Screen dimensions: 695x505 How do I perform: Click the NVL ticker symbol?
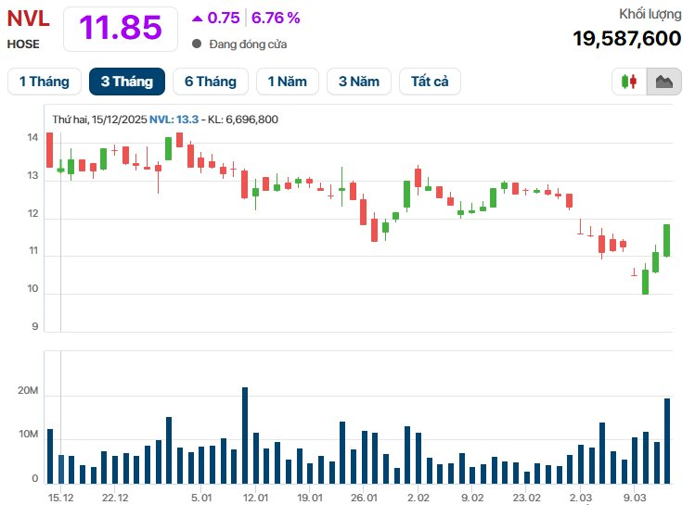pos(28,19)
